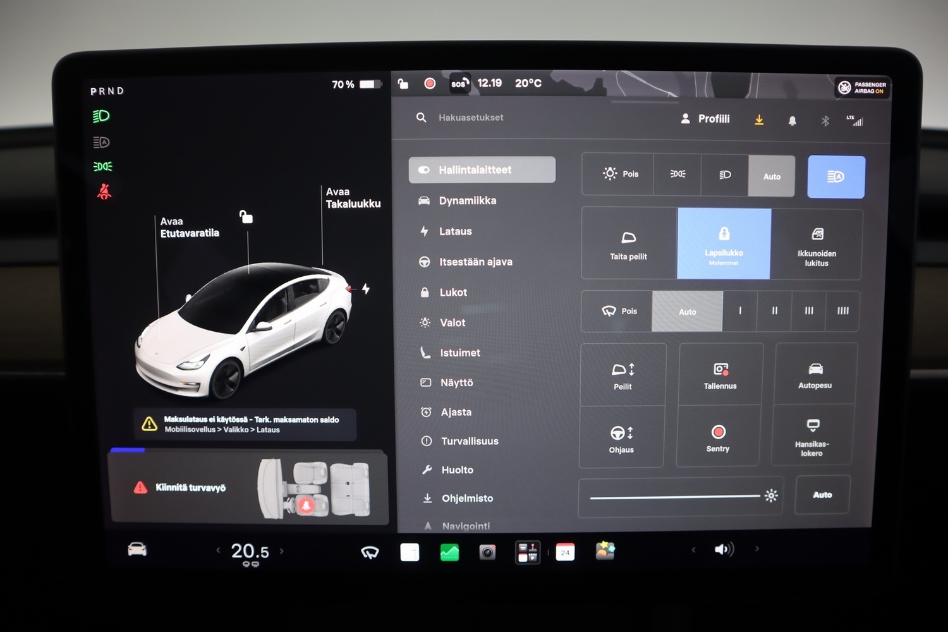Adjust mirrors via Peilit button

click(623, 375)
